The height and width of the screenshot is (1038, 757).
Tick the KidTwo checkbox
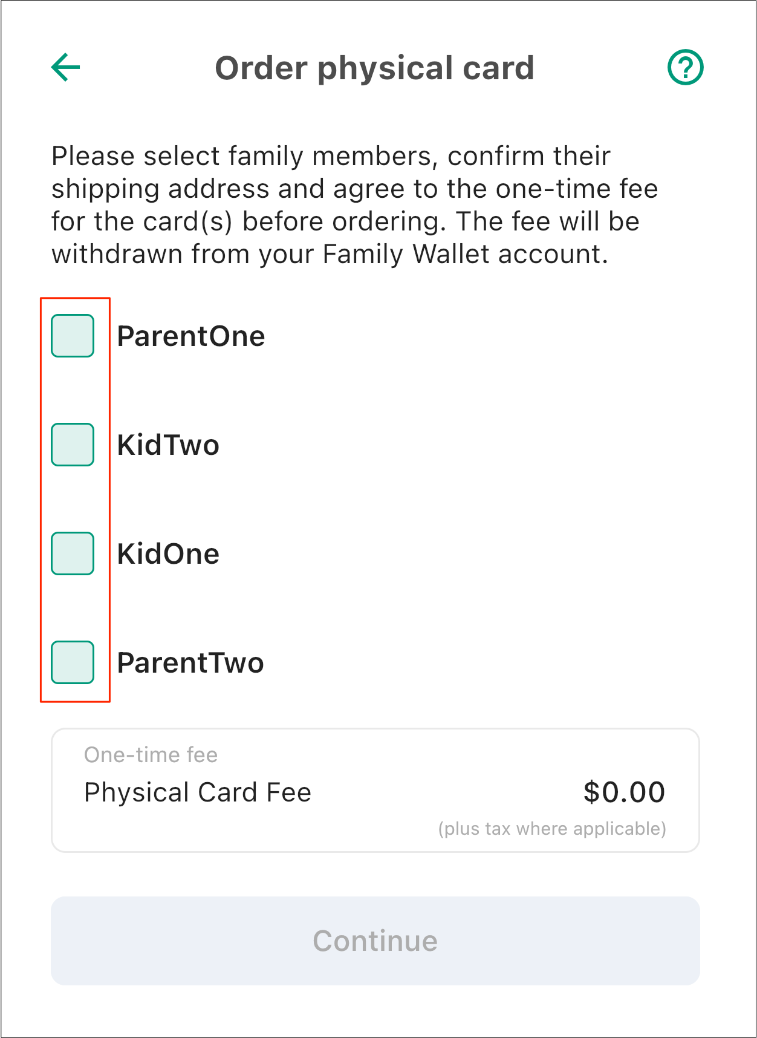(x=73, y=445)
